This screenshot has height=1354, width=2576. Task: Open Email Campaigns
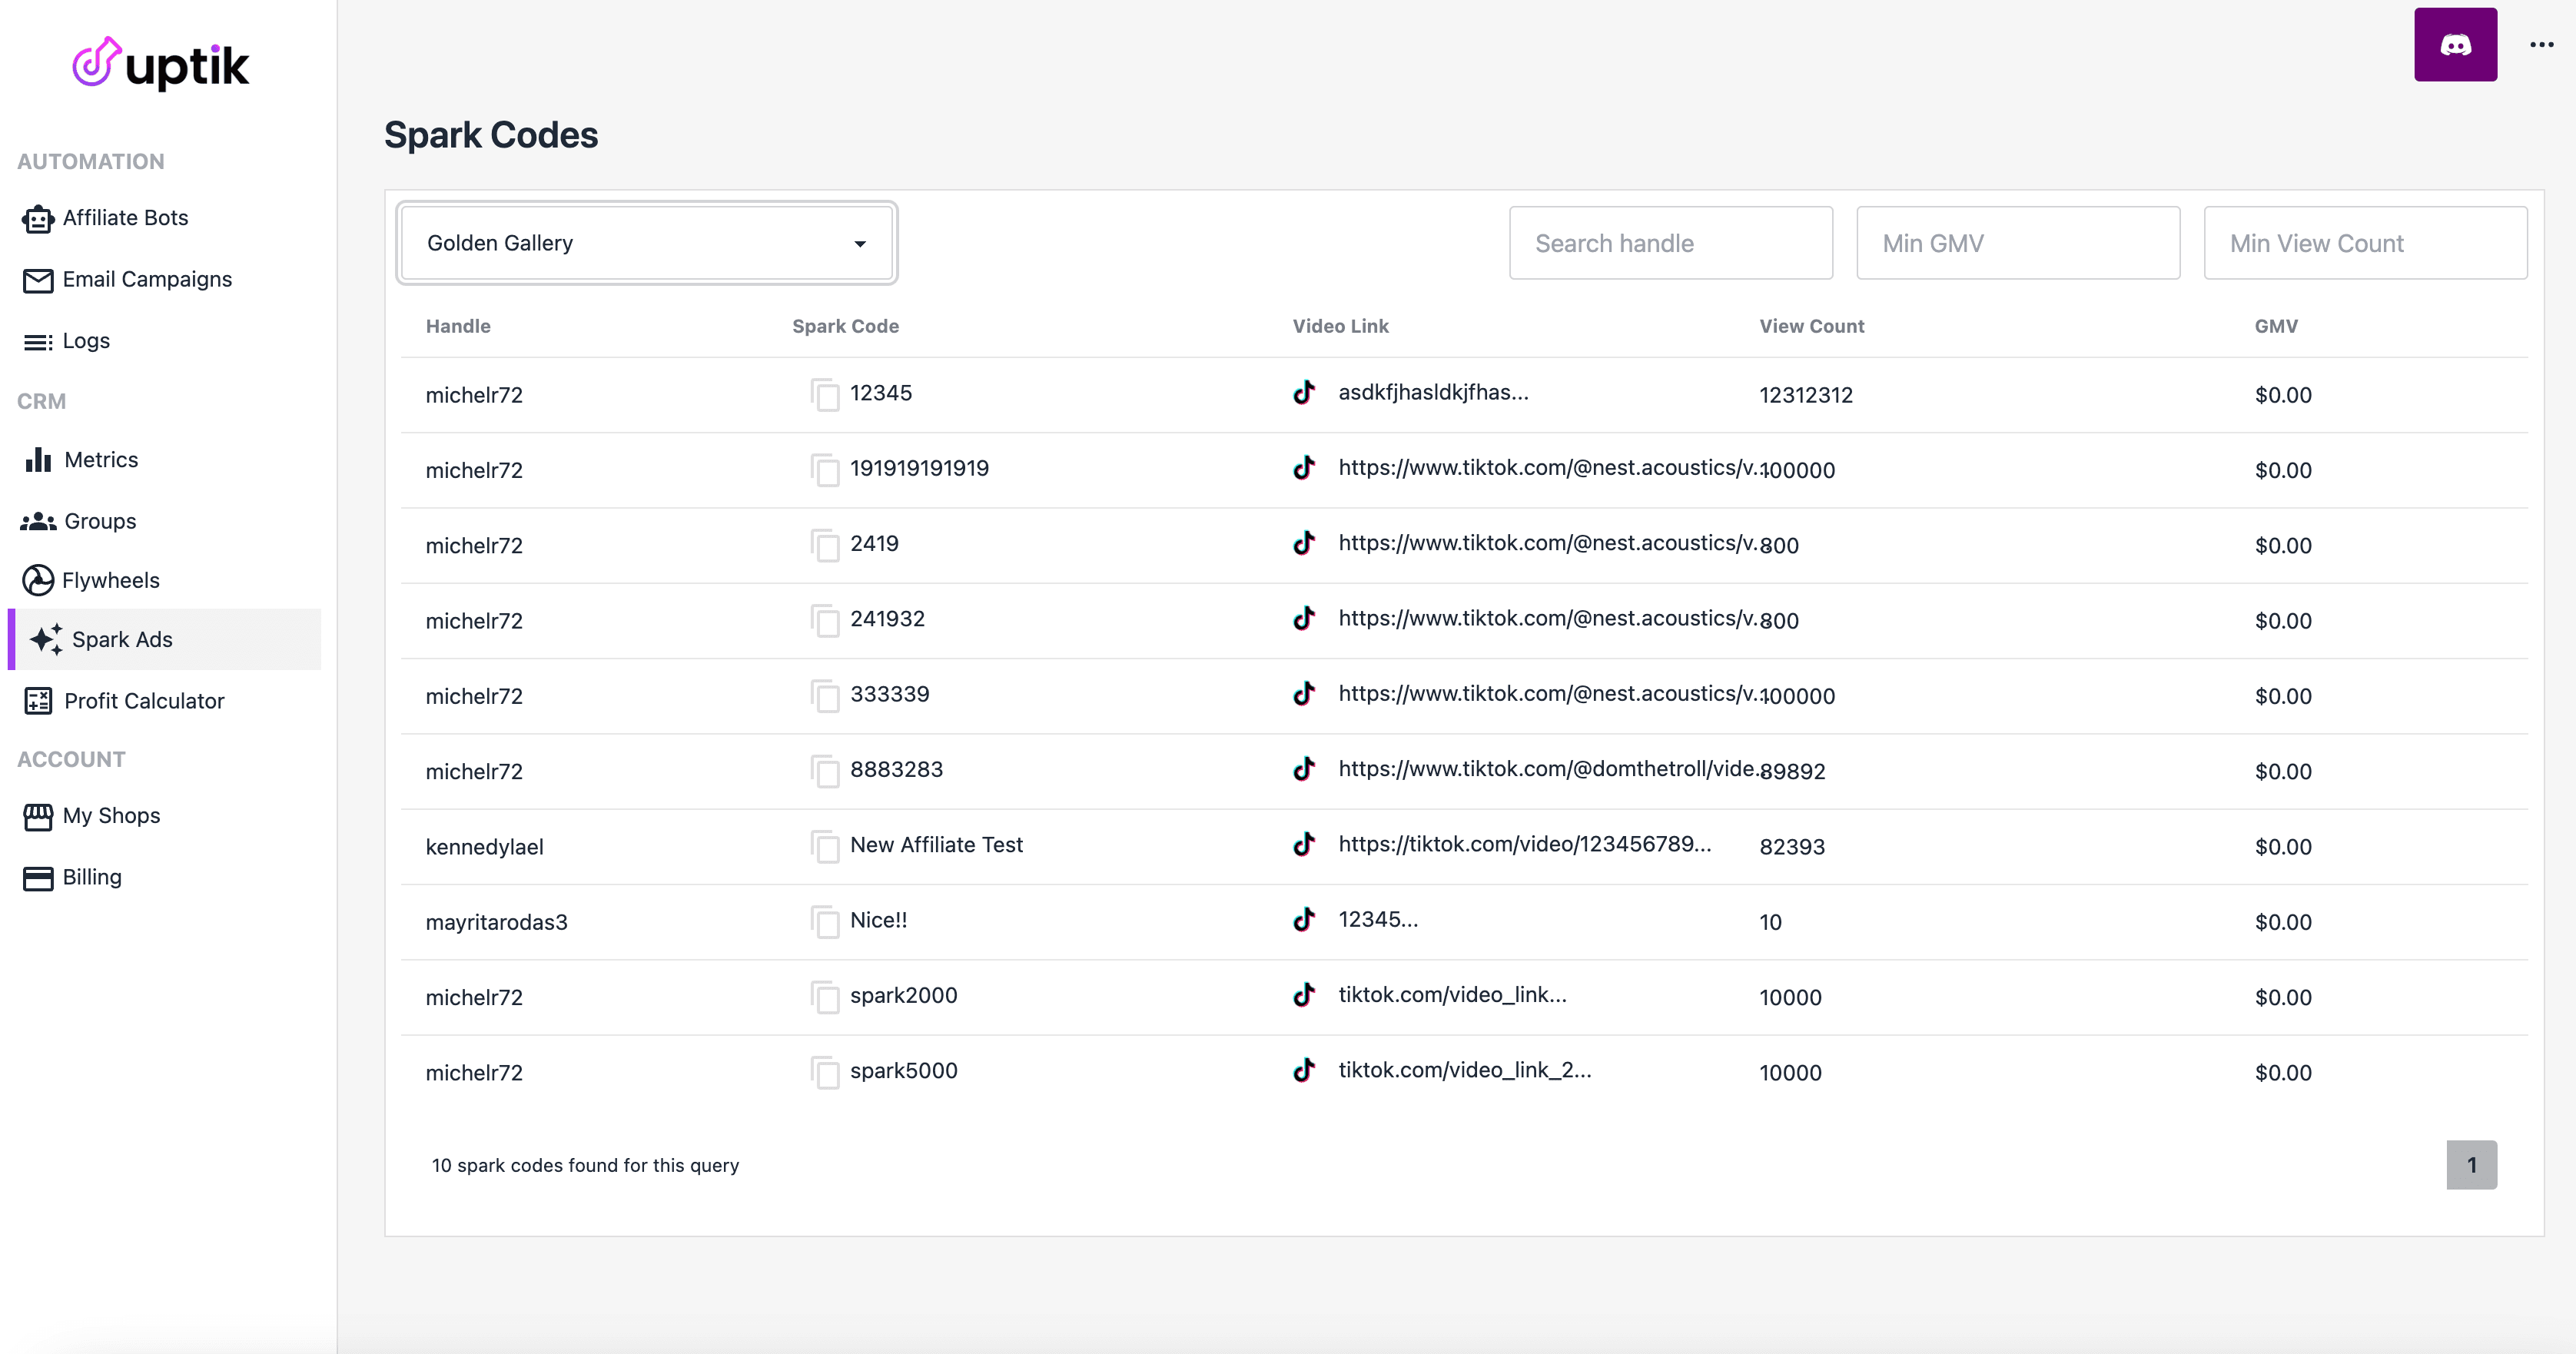[127, 280]
